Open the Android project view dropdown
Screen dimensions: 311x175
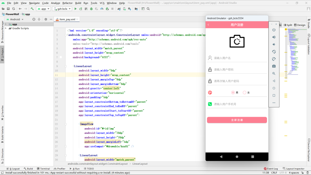15,19
